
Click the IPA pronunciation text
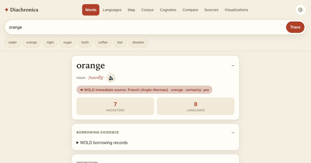tap(96, 78)
